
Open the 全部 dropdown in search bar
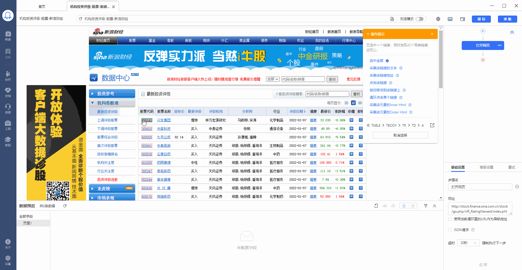coord(273,79)
